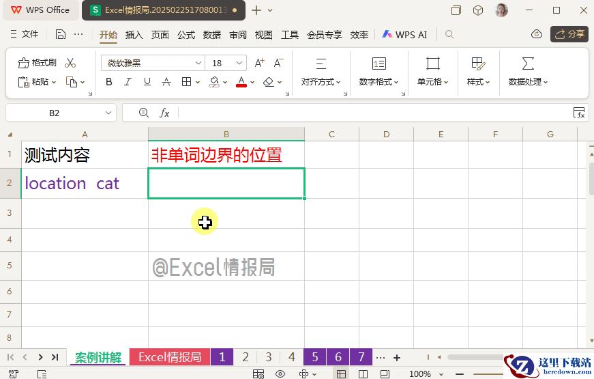Open the Number Format (数字格式) menu
The height and width of the screenshot is (379, 594).
tap(378, 72)
